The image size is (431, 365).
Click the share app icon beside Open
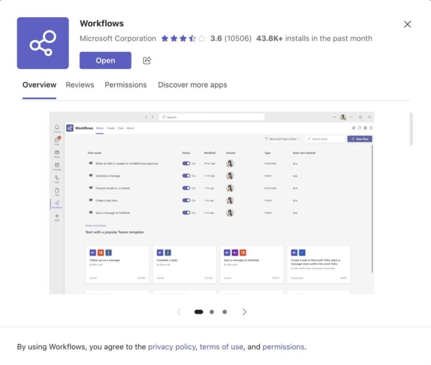coord(147,60)
